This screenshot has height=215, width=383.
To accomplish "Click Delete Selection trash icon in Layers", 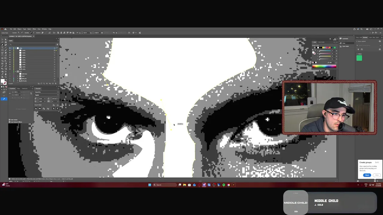I will [x=56, y=84].
